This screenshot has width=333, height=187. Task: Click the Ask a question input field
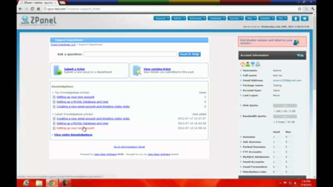[x=130, y=54]
